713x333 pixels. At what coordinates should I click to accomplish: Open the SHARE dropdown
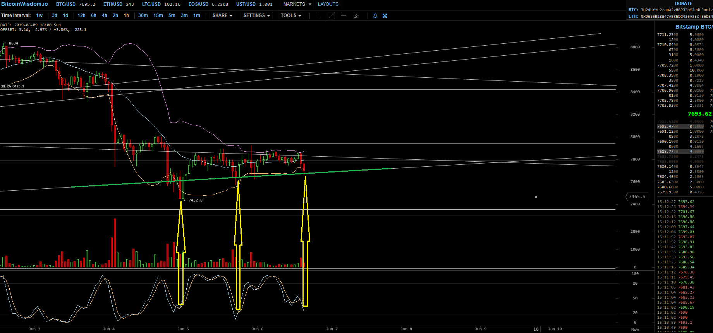222,15
